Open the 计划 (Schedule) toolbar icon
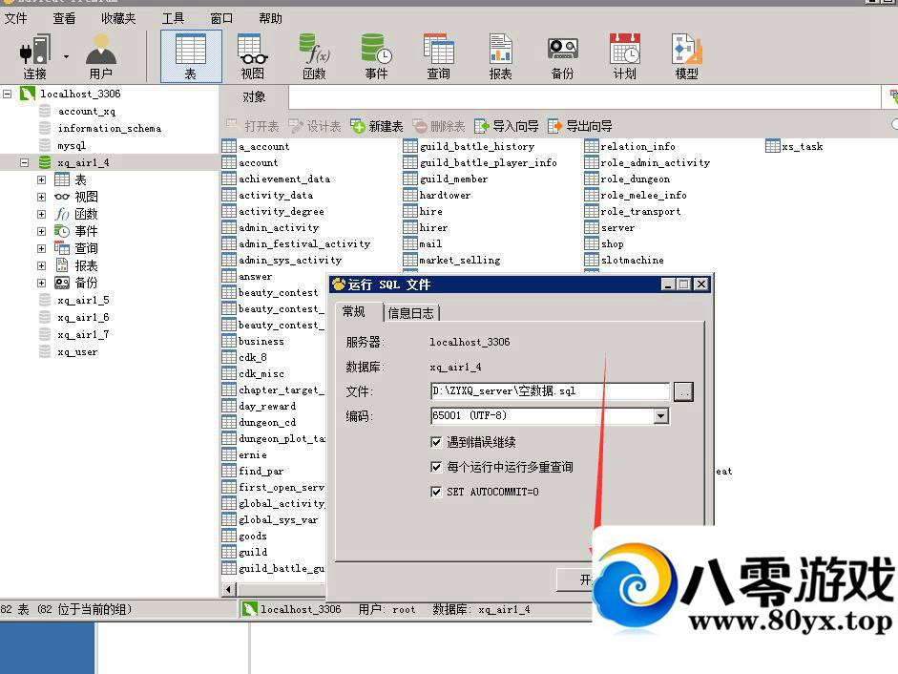 (x=625, y=56)
